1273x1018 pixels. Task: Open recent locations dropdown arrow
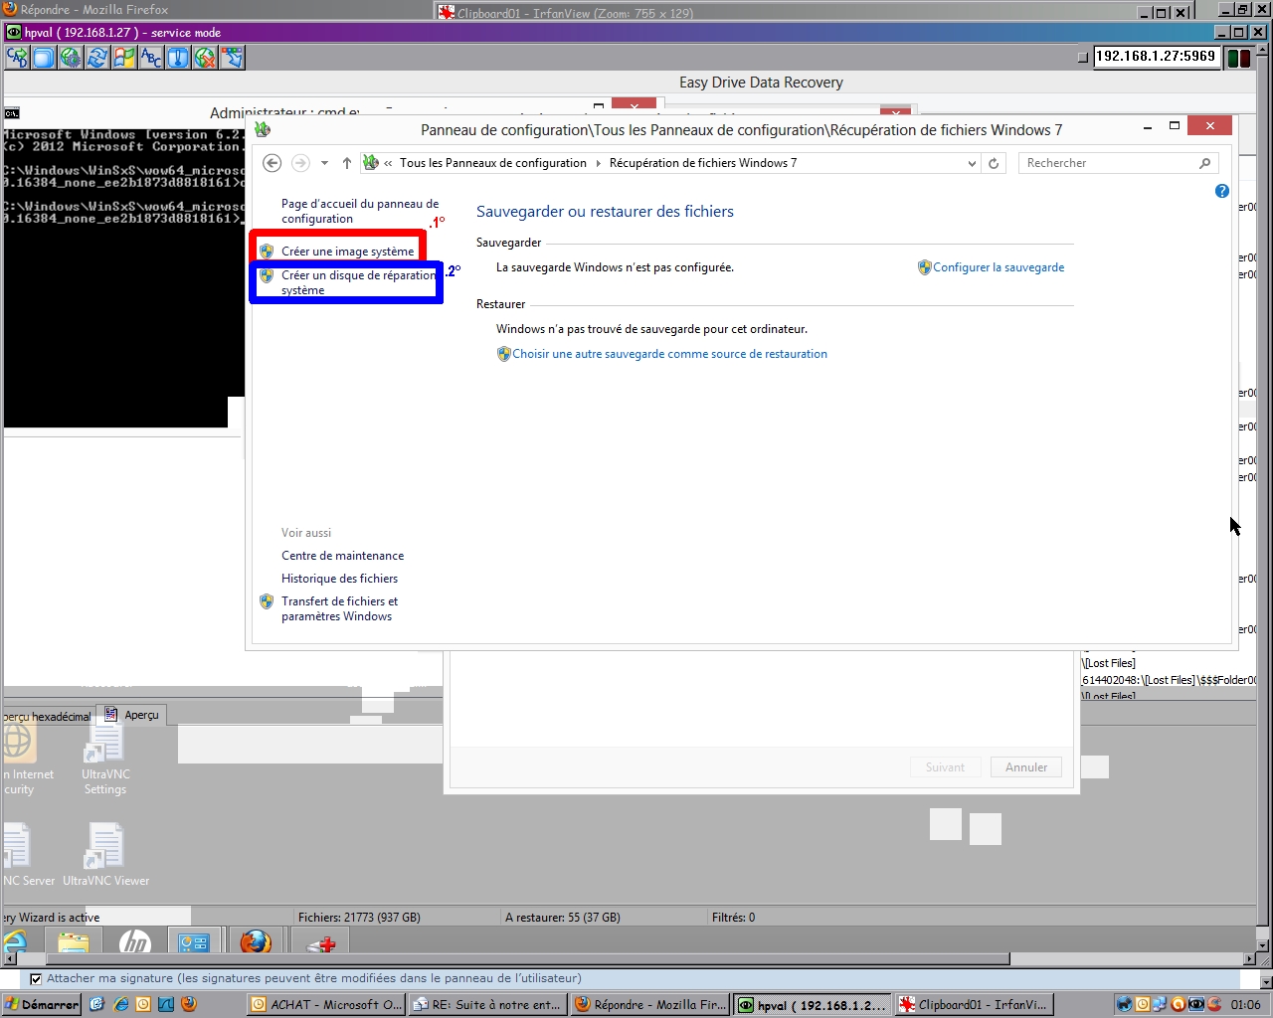(324, 163)
